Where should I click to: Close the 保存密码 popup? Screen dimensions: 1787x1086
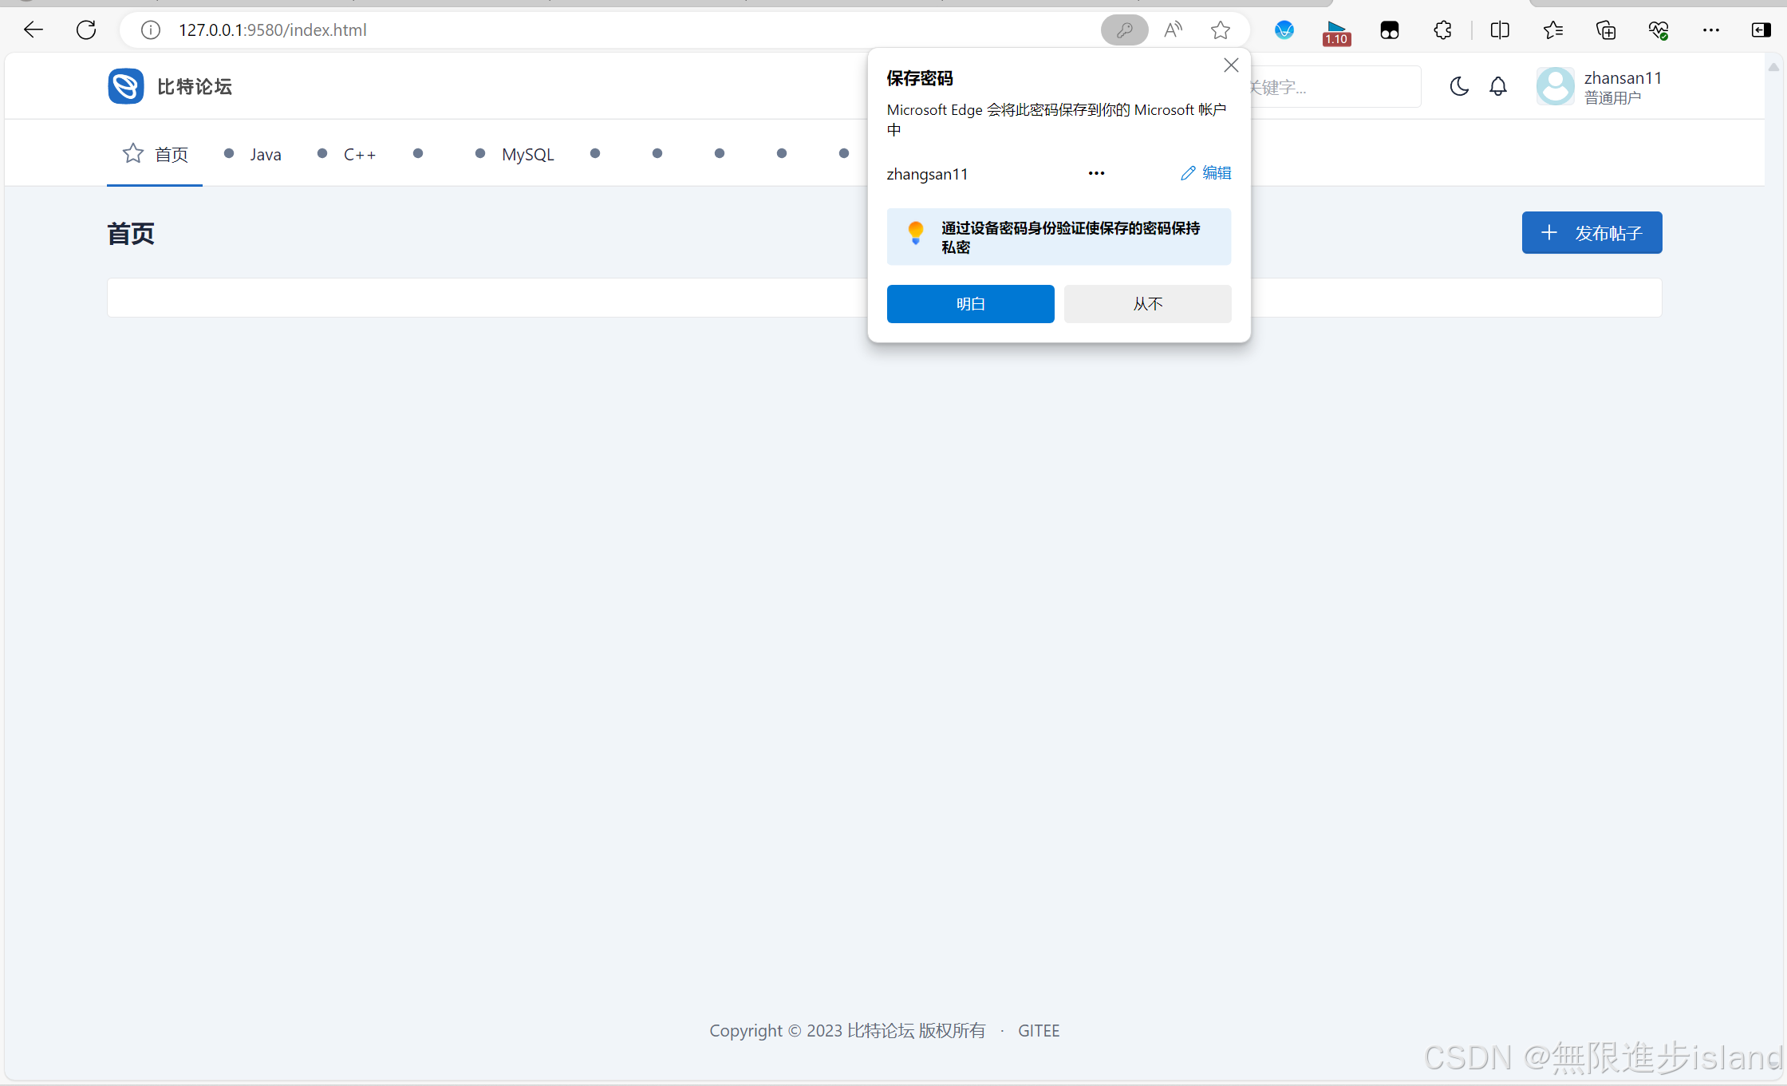(1231, 65)
